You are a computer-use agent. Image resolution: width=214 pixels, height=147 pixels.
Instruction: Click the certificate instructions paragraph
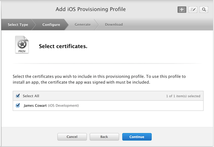(x=99, y=79)
